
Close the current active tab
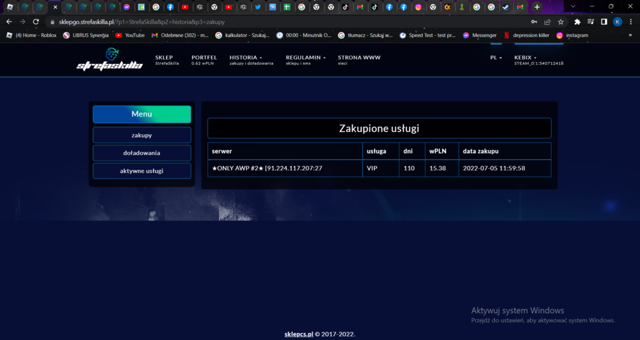pyautogui.click(x=56, y=7)
